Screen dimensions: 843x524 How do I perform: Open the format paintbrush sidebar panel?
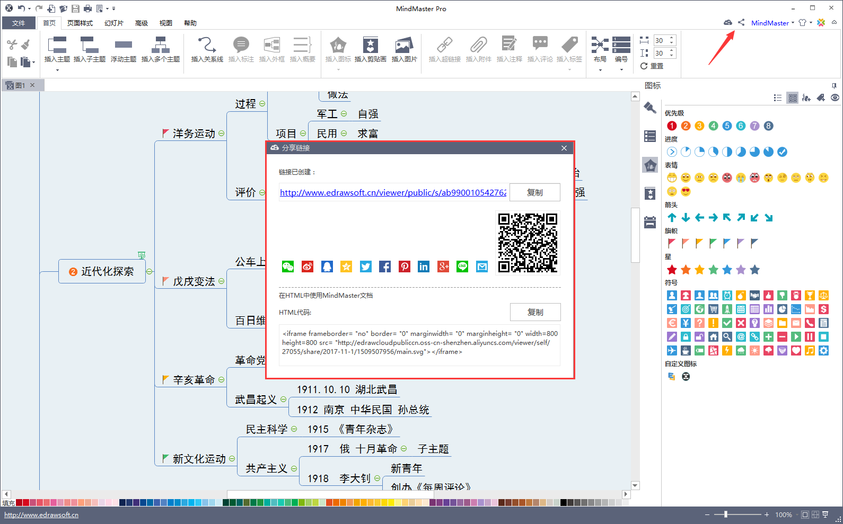tap(650, 108)
